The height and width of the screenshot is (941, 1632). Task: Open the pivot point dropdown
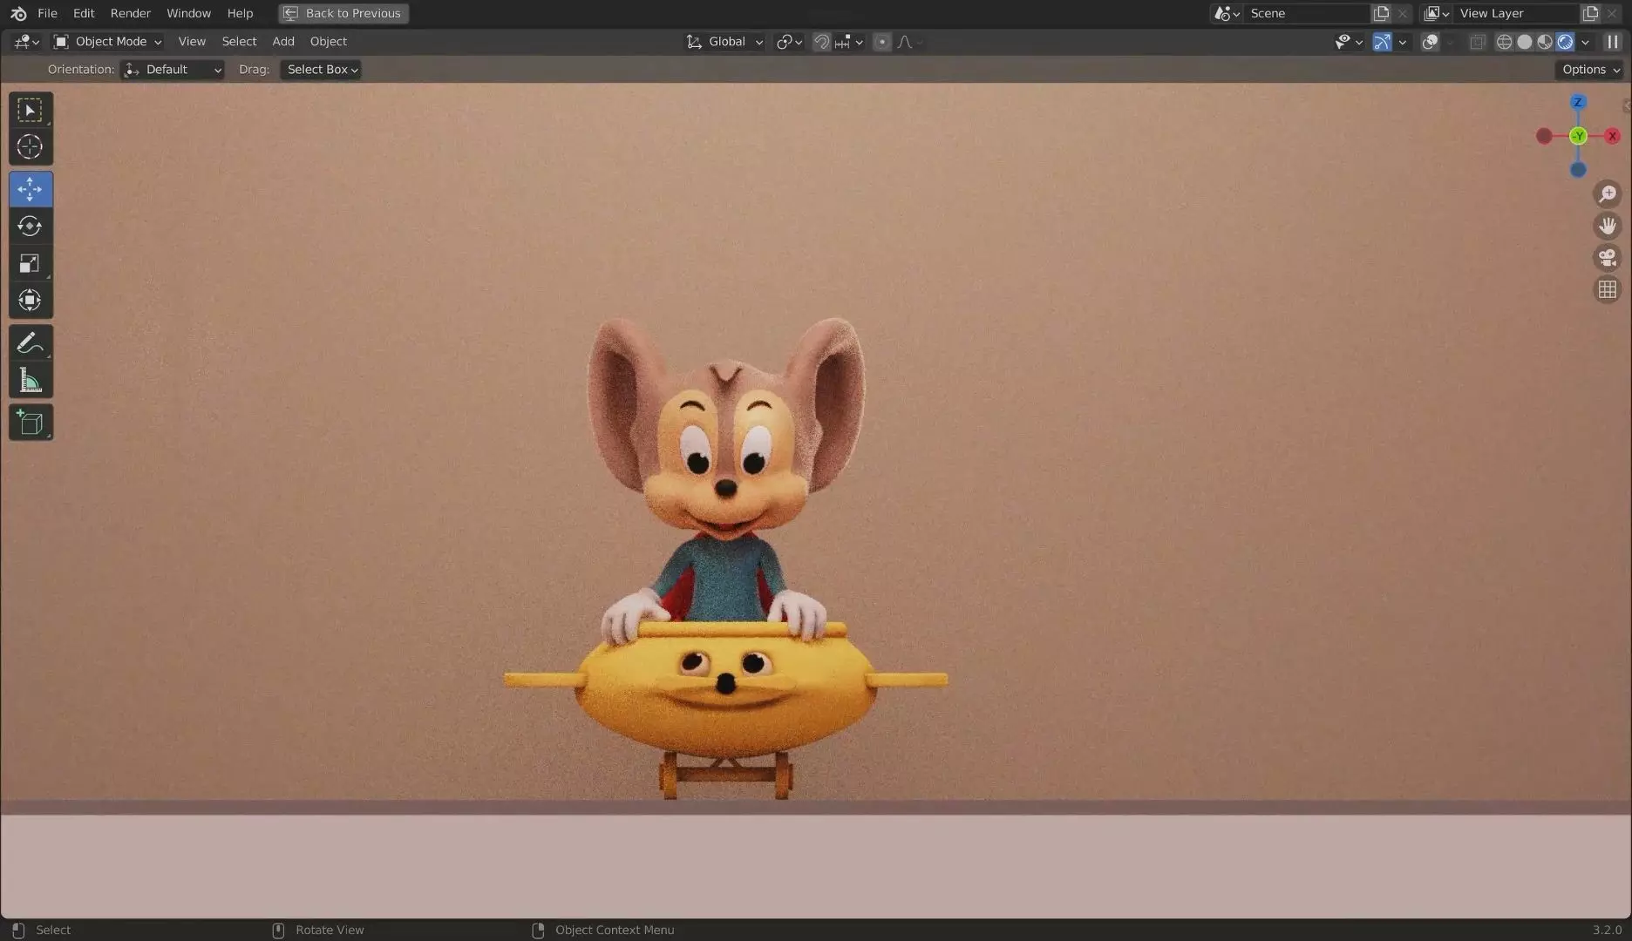click(788, 42)
